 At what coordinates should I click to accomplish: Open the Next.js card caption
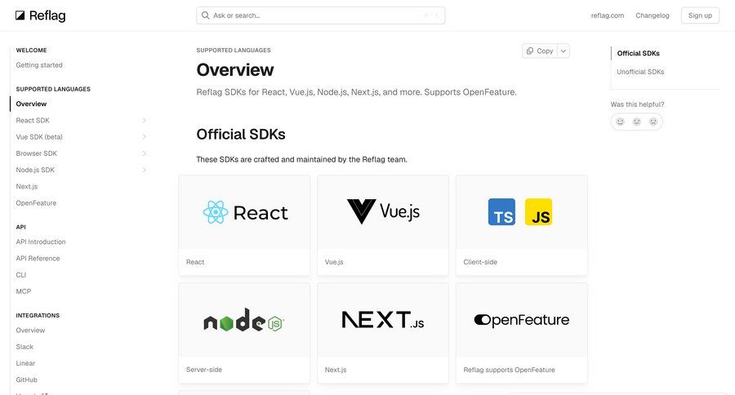(x=336, y=370)
